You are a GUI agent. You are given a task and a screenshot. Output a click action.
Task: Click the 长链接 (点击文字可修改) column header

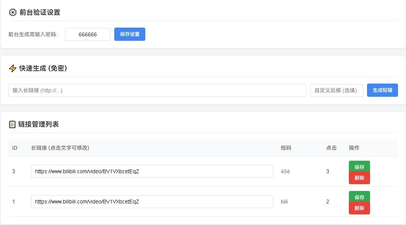tap(60, 148)
